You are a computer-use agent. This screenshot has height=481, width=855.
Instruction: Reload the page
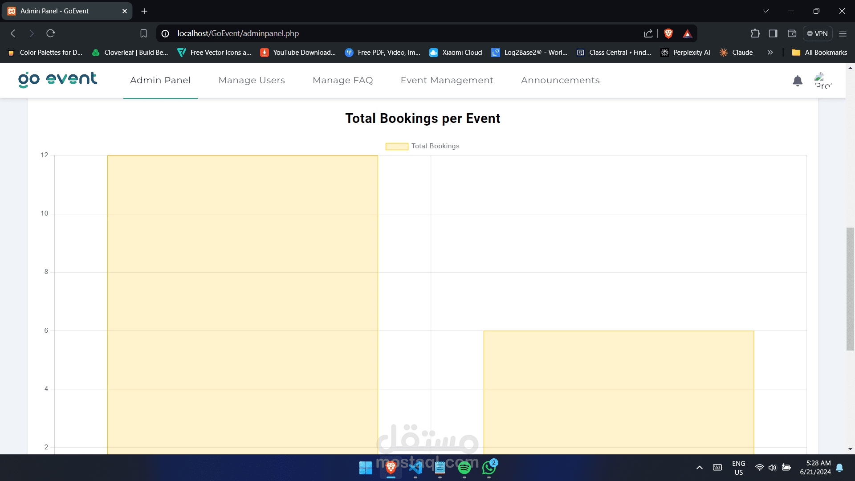tap(50, 33)
